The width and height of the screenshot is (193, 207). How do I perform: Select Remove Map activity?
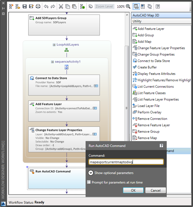(145, 138)
